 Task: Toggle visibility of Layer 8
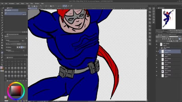point(157,51)
